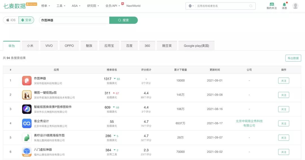
Task: Open the 八门虚拟神器 app name link
Action: point(43,150)
